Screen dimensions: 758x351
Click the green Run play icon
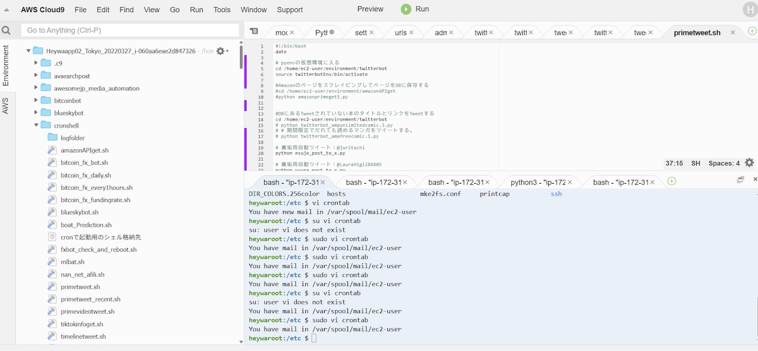pos(406,9)
